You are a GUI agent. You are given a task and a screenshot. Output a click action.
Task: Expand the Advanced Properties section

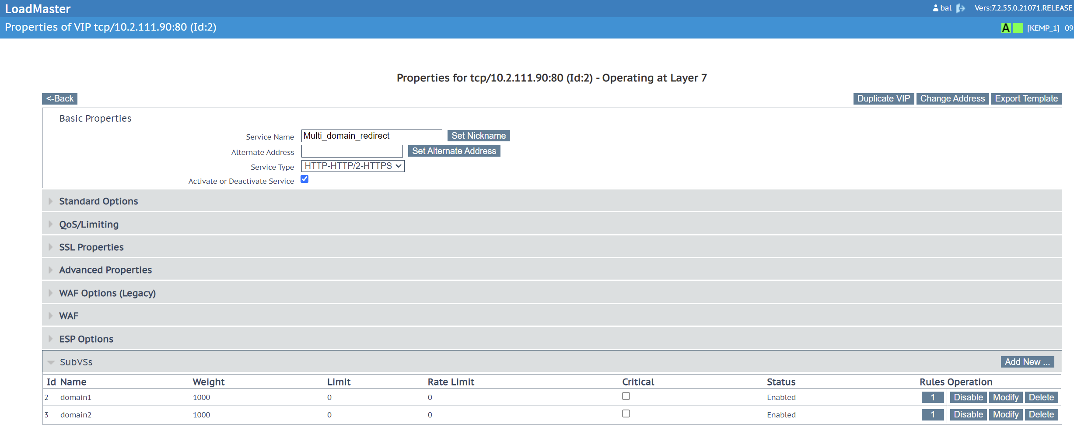point(552,270)
